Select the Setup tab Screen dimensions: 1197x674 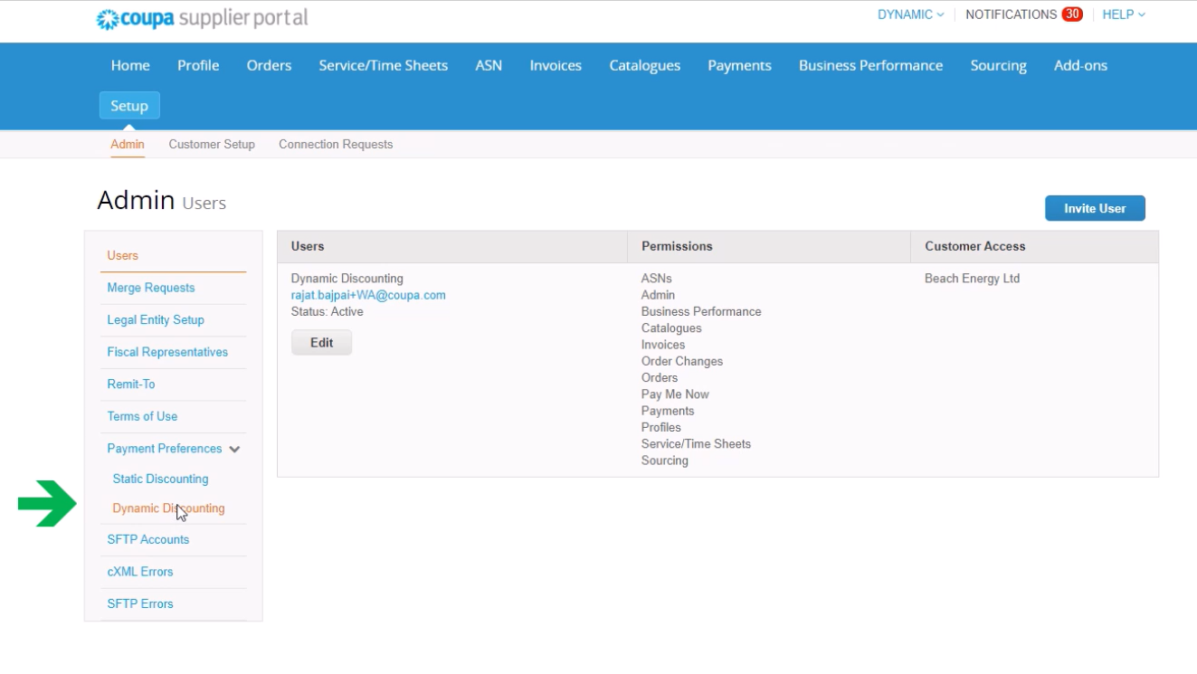click(129, 106)
